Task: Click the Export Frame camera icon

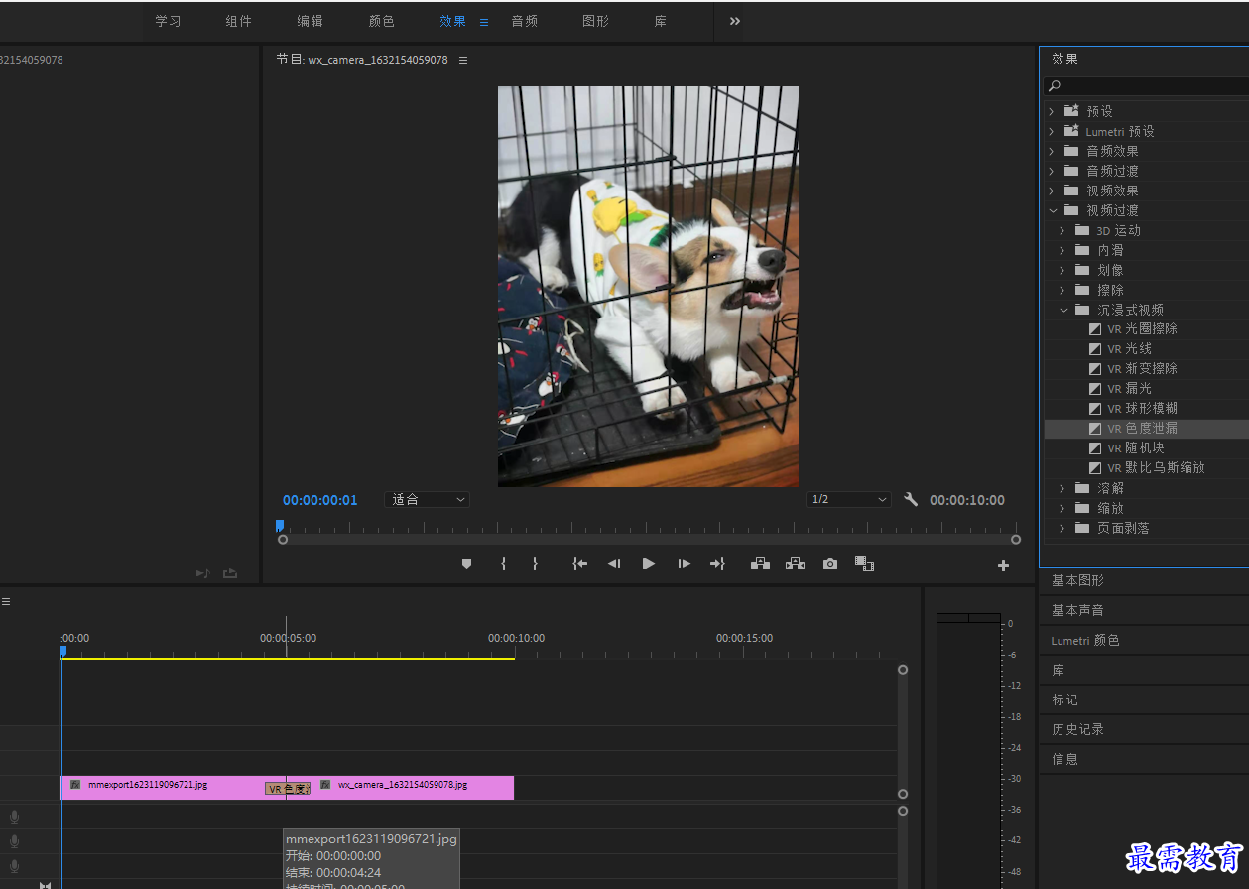Action: tap(830, 564)
